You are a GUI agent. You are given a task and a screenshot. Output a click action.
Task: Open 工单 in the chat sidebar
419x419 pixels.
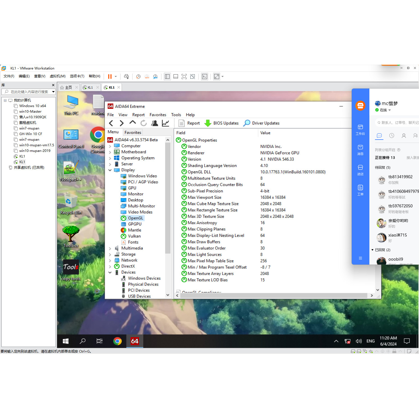pyautogui.click(x=360, y=191)
